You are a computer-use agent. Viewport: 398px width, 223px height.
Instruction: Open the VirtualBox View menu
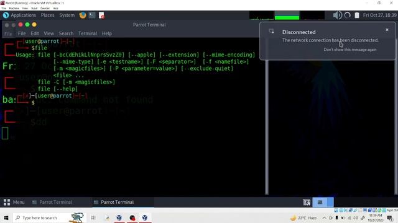click(x=25, y=8)
